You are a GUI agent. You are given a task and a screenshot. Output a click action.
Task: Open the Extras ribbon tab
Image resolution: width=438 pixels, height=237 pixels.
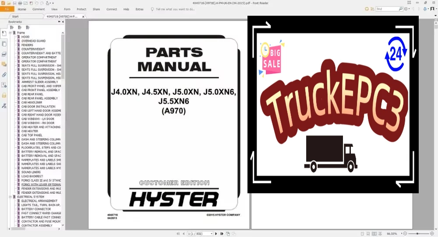point(139,9)
